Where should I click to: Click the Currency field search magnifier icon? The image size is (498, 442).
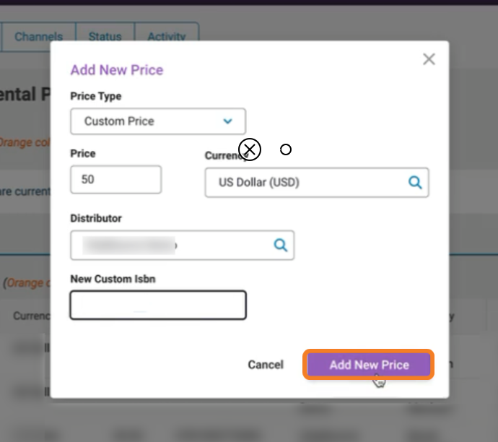pos(415,183)
